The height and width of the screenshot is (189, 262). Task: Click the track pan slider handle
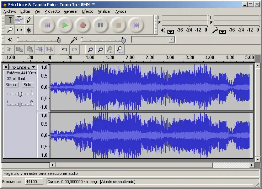pos(20,105)
